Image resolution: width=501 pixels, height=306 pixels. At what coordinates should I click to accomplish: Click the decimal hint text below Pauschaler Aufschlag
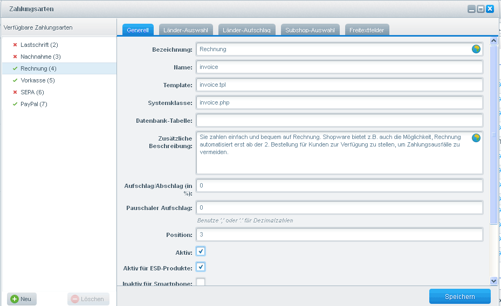point(245,220)
